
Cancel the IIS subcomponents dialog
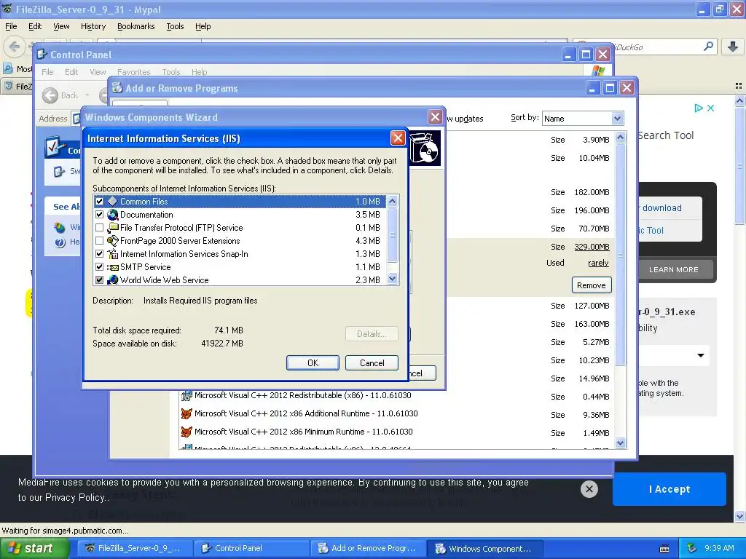[372, 363]
